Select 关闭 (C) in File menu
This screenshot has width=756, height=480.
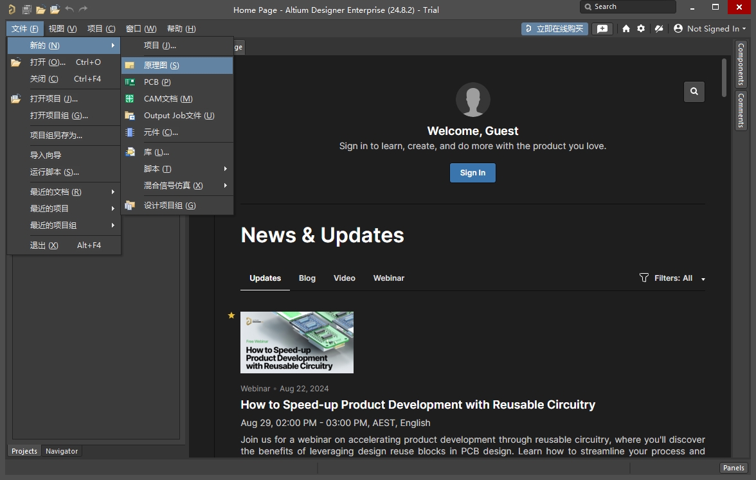[64, 79]
